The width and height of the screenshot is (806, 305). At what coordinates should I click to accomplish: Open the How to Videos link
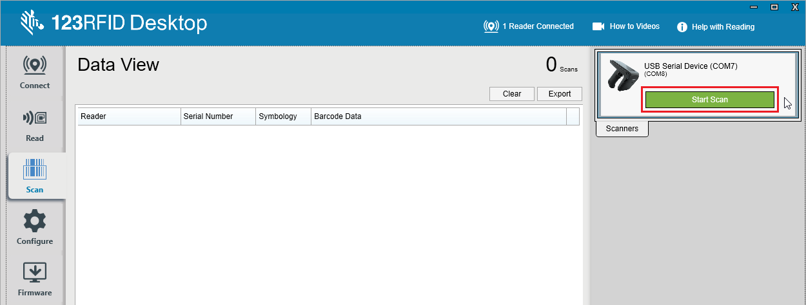click(x=634, y=27)
